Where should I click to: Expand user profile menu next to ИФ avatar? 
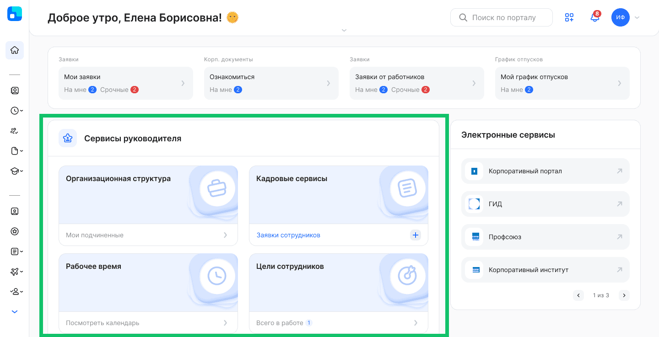coord(637,18)
